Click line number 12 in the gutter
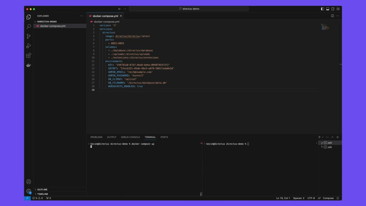The image size is (366, 206). pos(93,65)
